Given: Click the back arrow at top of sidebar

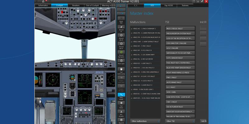Looking at the screenshot, I should point(121,6).
